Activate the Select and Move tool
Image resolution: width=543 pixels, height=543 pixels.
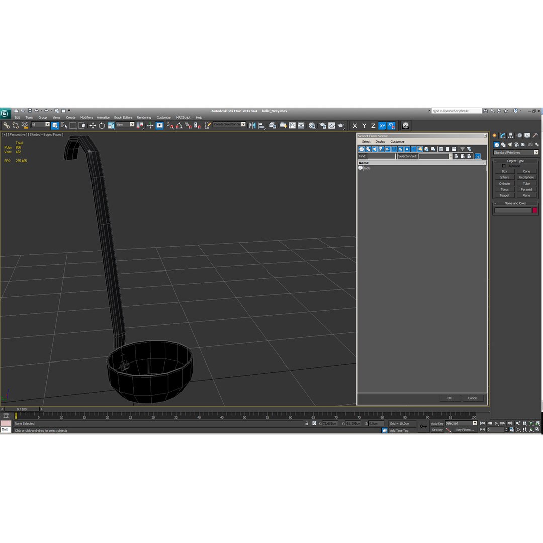click(x=93, y=125)
